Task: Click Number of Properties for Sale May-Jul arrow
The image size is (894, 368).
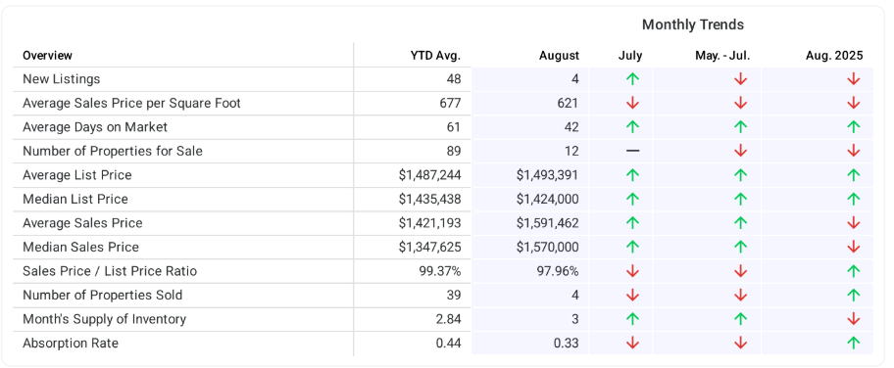Action: pyautogui.click(x=740, y=151)
